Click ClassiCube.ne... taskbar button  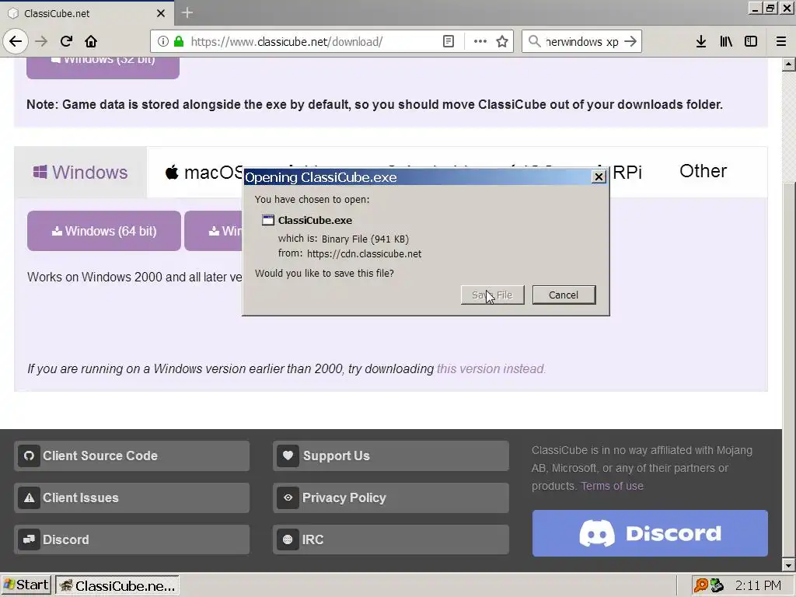117,586
